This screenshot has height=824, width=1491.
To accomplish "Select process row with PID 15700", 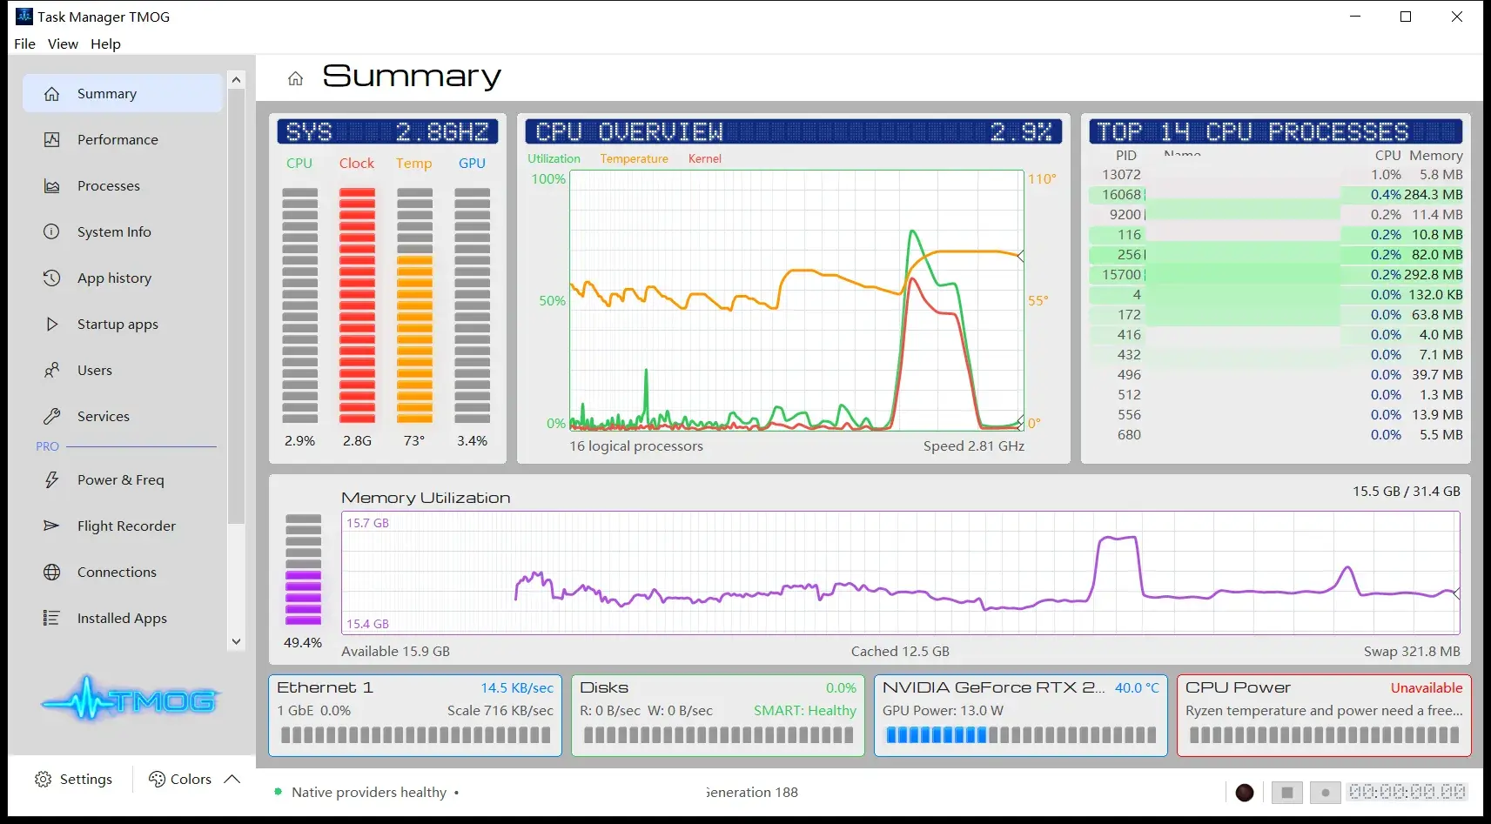I will pyautogui.click(x=1276, y=274).
